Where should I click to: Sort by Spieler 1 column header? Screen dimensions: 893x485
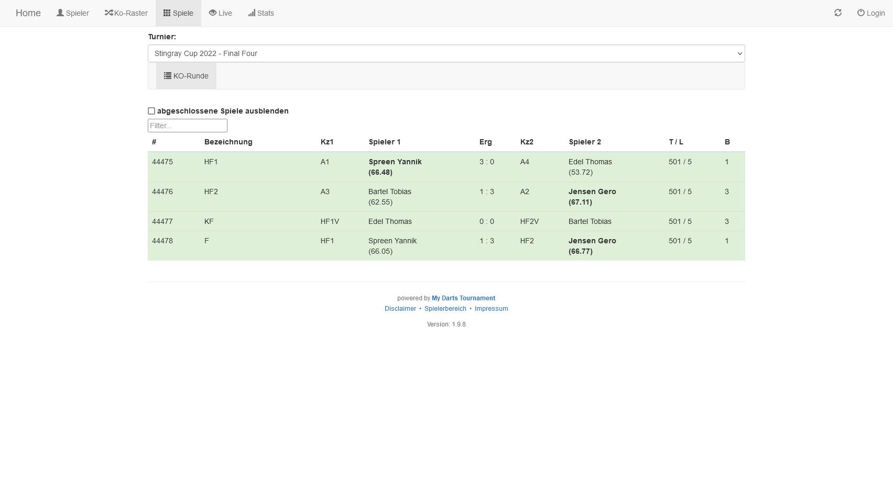click(x=384, y=142)
